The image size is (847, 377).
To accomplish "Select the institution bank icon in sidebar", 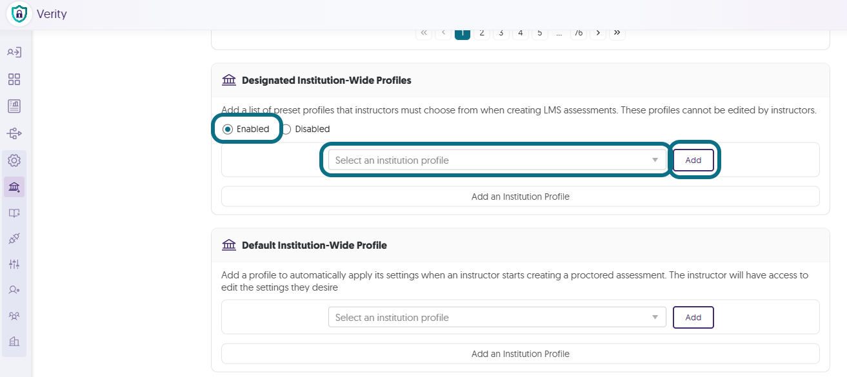I will click(x=14, y=188).
